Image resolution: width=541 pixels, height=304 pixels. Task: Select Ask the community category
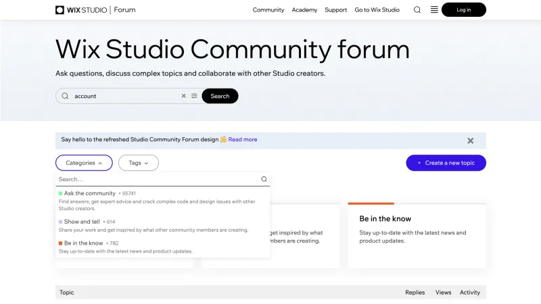click(90, 193)
